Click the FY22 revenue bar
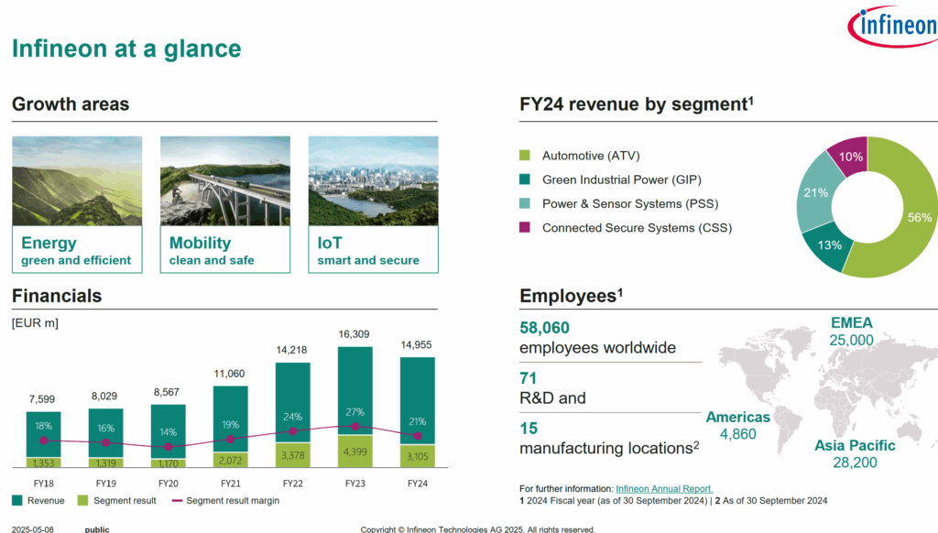The width and height of the screenshot is (938, 533). point(292,403)
